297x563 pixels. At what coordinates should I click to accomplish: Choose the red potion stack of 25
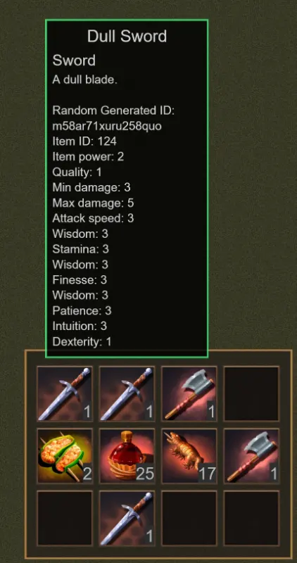tap(127, 455)
